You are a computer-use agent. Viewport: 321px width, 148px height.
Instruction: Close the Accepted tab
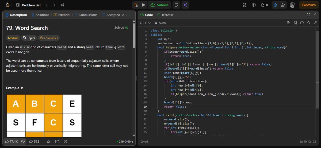pyautogui.click(x=123, y=15)
